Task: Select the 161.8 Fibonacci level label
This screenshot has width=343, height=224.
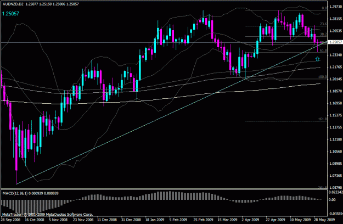Action: pyautogui.click(x=323, y=119)
